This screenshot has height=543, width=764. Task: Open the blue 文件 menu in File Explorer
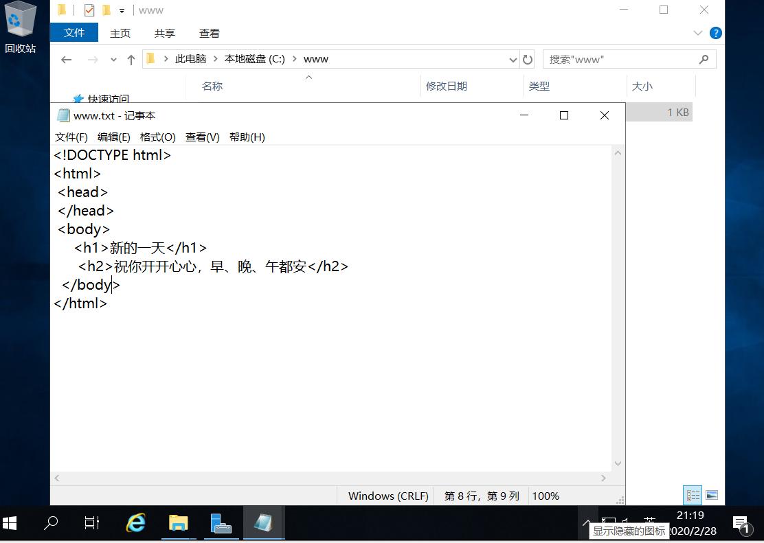coord(74,32)
